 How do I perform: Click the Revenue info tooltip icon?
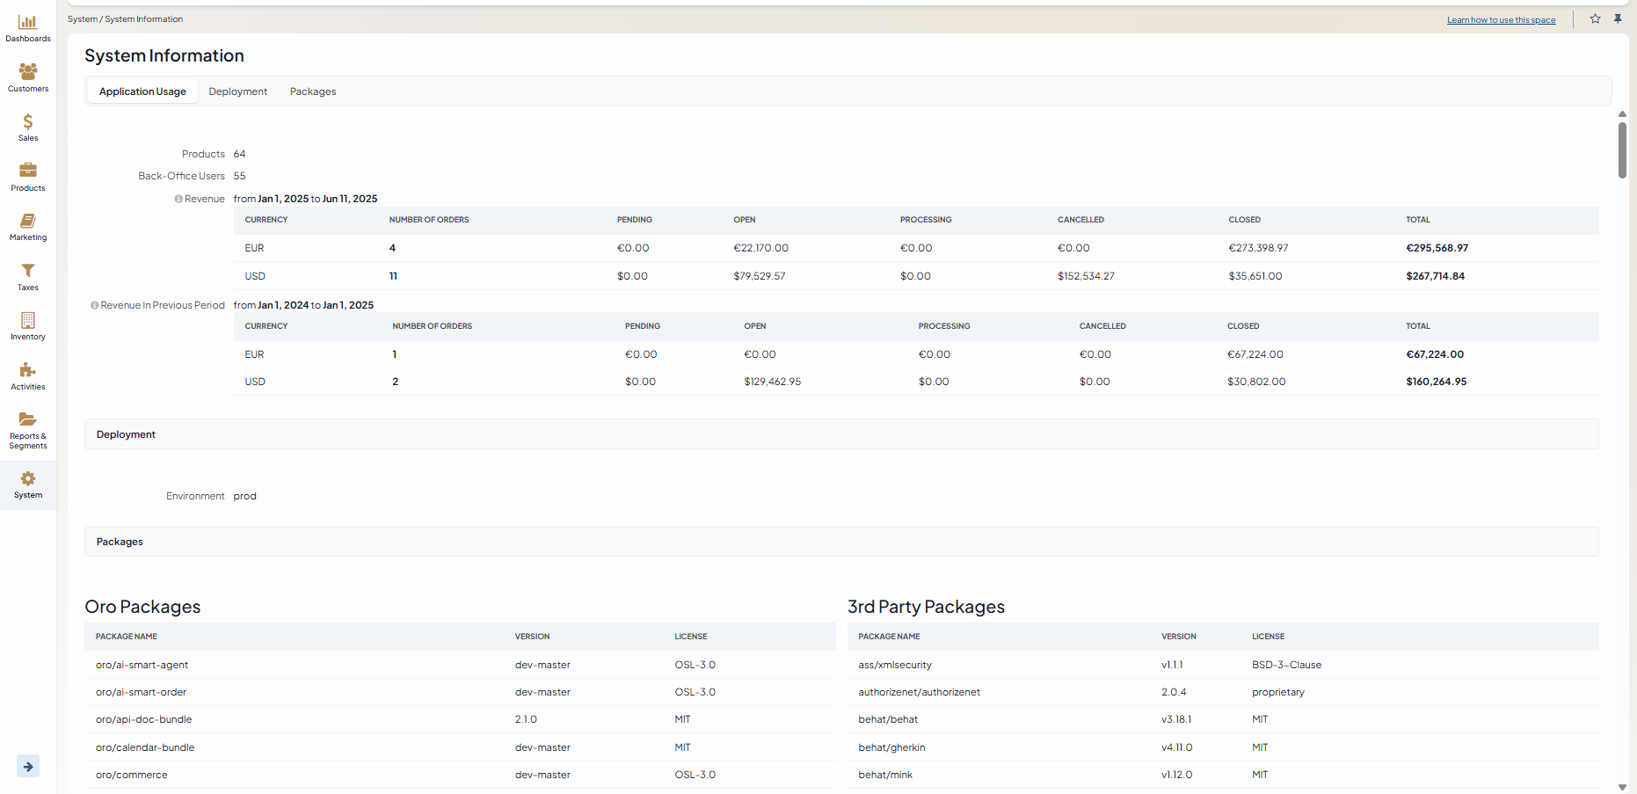pos(178,199)
